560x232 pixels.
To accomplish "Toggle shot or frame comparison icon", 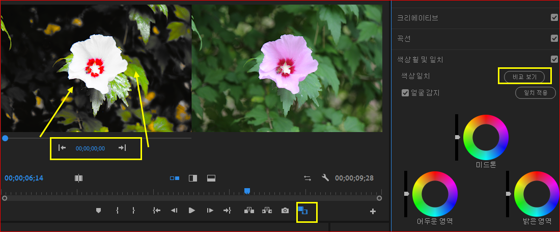I will coord(78,178).
